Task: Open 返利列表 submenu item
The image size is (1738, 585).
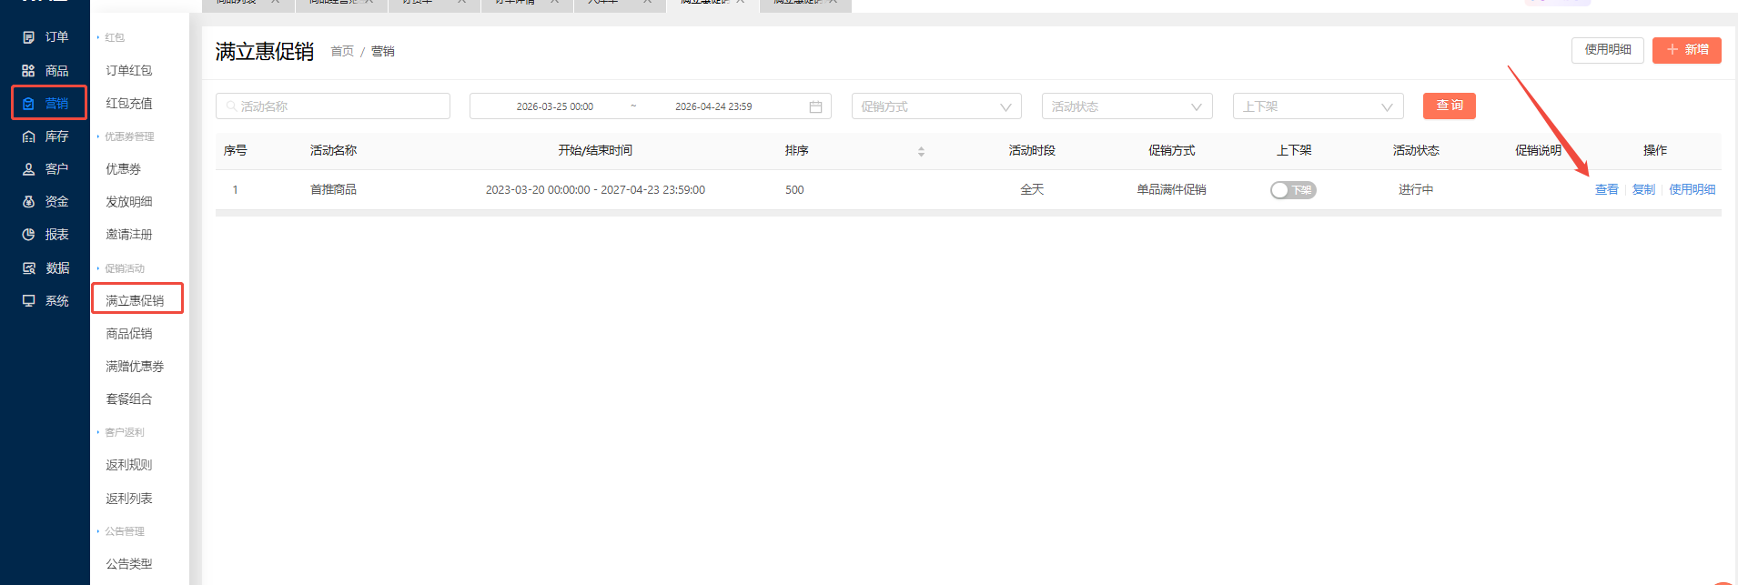Action: 129,499
